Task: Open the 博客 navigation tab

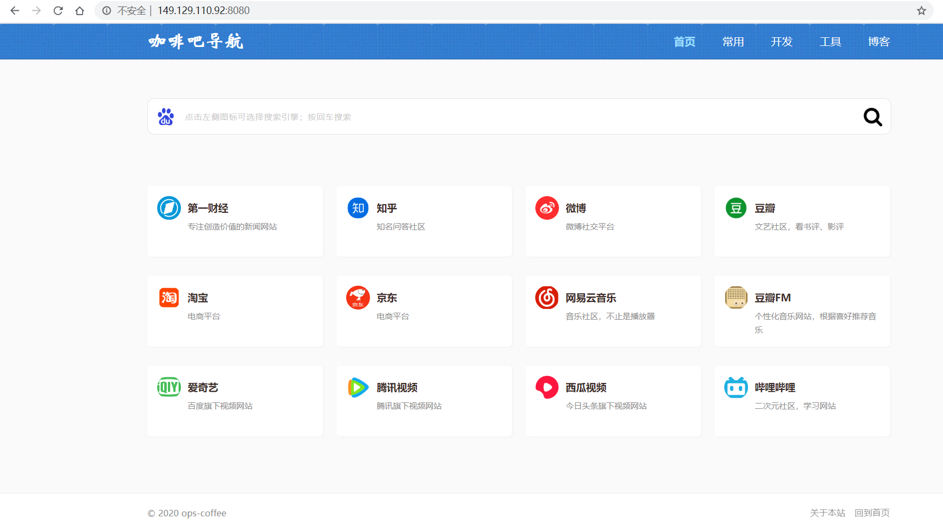Action: pyautogui.click(x=879, y=42)
